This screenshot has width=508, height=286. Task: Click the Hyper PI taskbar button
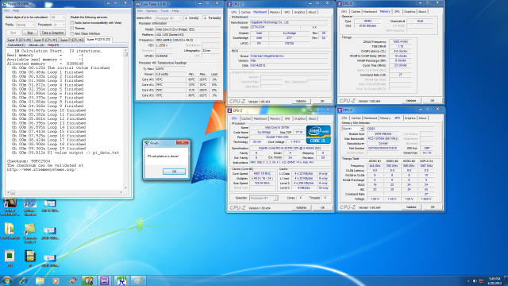121,280
